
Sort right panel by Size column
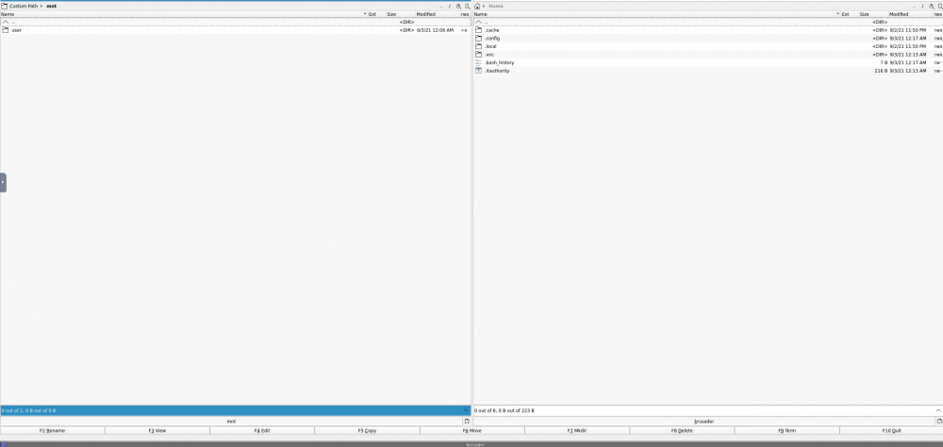(873, 14)
